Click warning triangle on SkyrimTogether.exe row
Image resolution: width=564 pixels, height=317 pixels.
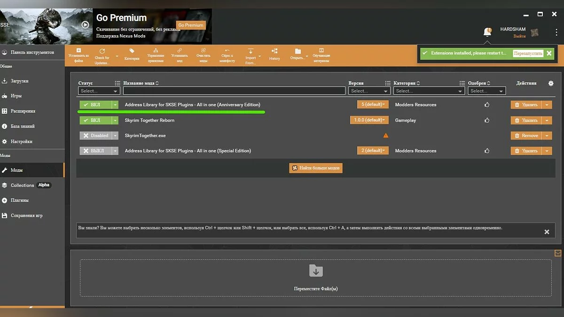click(x=386, y=136)
